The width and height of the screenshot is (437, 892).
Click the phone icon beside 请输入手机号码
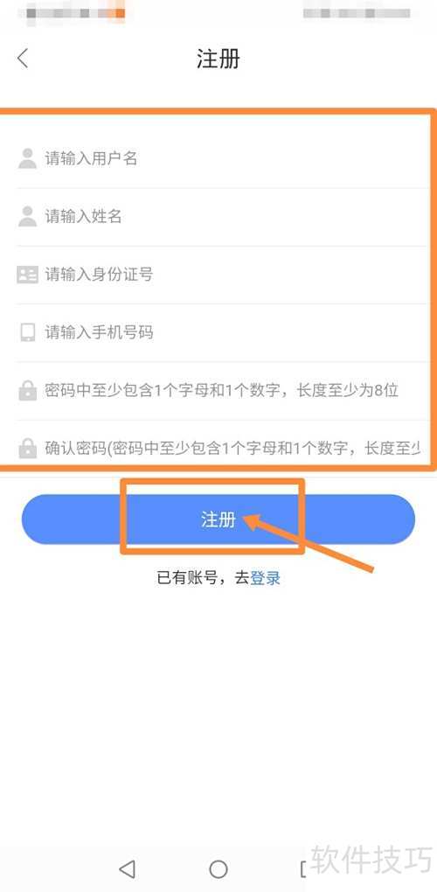point(27,333)
